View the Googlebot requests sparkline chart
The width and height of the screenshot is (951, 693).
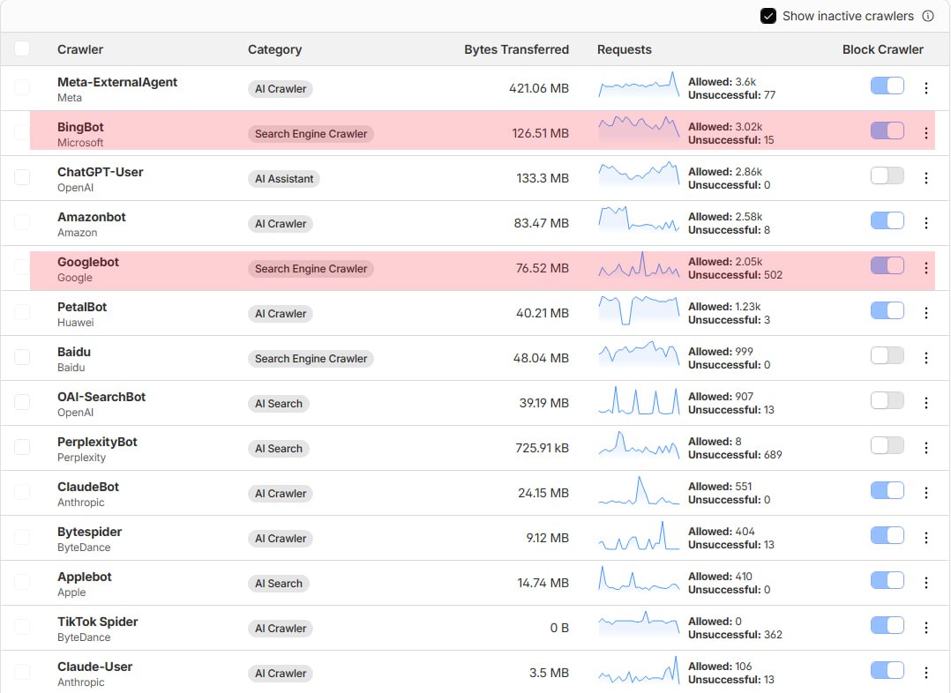639,265
